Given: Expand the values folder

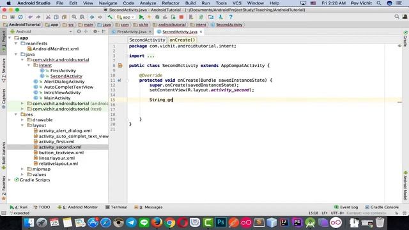Looking at the screenshot, I should pos(22,174).
